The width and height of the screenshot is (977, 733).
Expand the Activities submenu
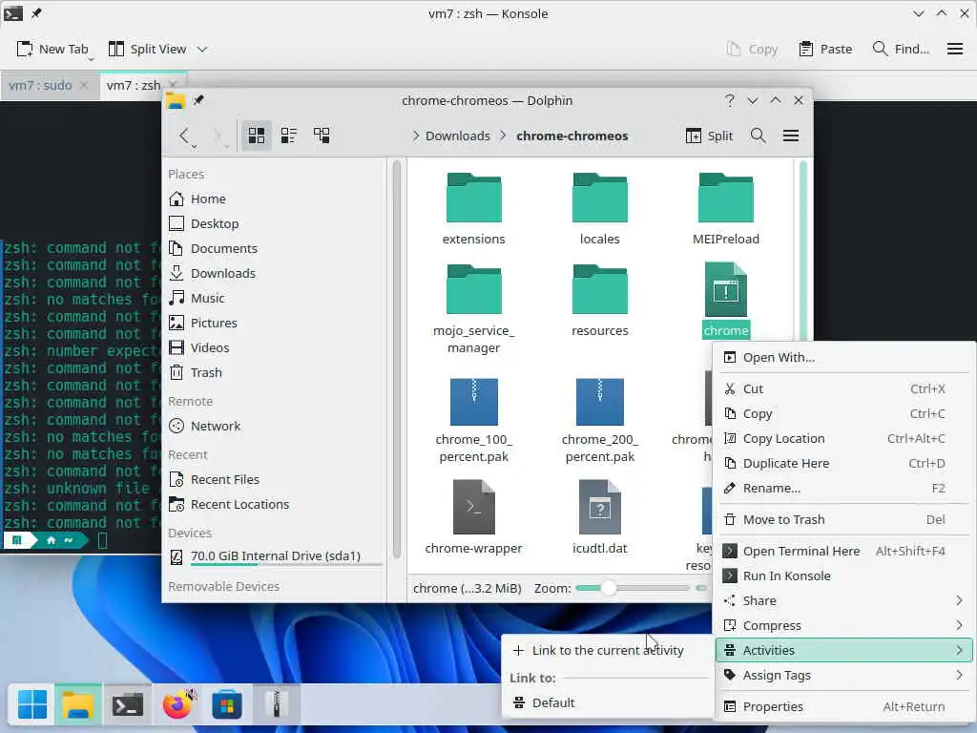tap(844, 650)
